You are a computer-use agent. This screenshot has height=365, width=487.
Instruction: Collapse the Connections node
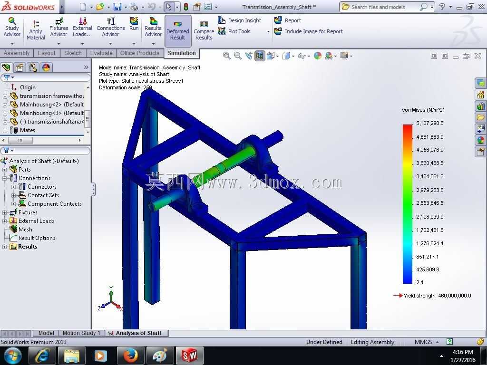tap(5, 179)
